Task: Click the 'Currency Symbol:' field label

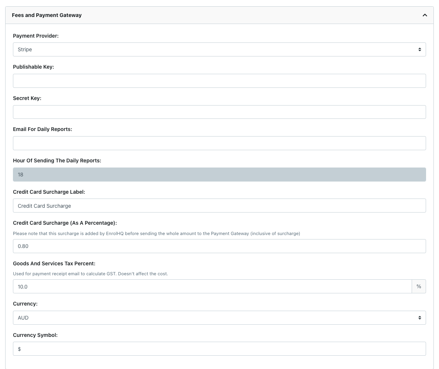Action: point(35,335)
